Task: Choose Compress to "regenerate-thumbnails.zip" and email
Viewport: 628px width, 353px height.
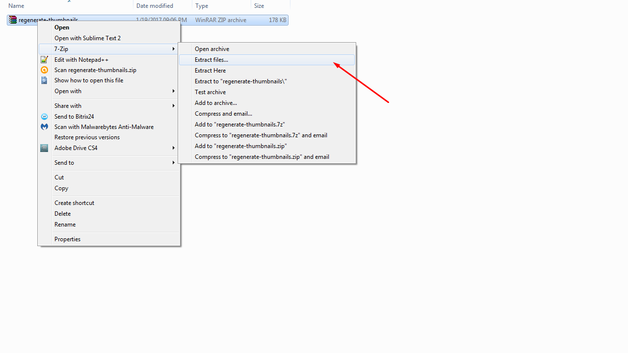Action: [x=267, y=157]
